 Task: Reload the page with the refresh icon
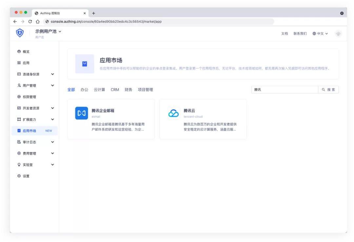tap(30, 21)
